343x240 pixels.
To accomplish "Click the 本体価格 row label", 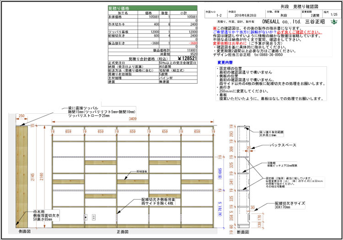I will coord(115,17).
